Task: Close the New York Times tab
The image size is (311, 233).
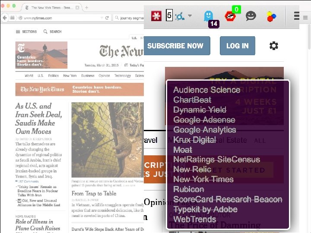Action: coord(77,8)
